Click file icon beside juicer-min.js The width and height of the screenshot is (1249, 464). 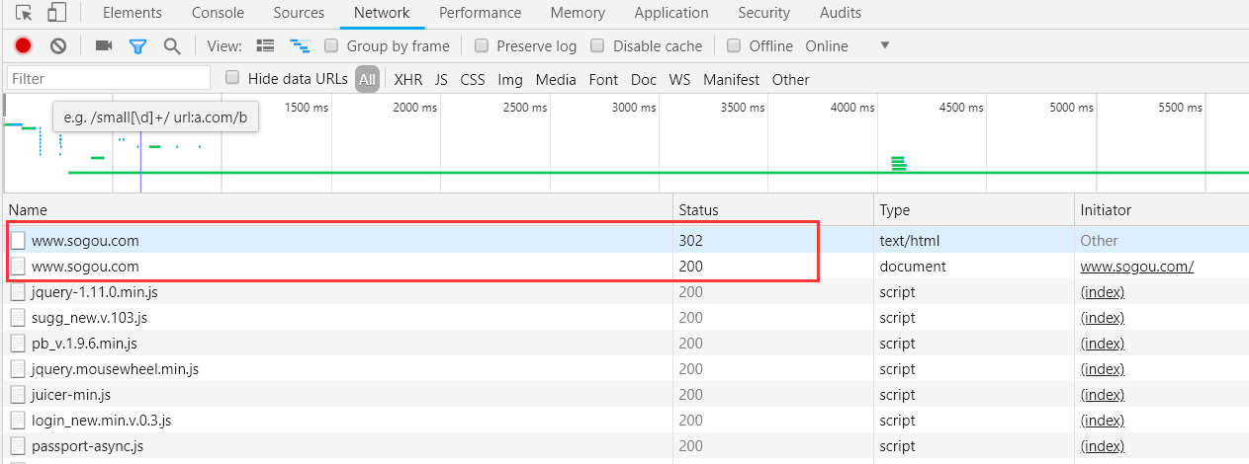[x=18, y=394]
